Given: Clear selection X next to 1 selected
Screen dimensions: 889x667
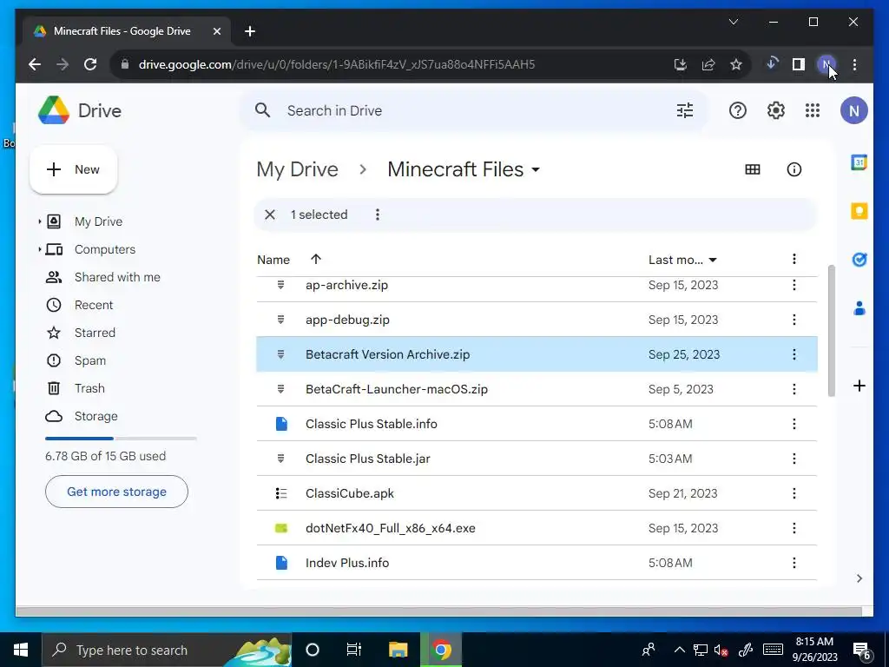Looking at the screenshot, I should [x=270, y=215].
